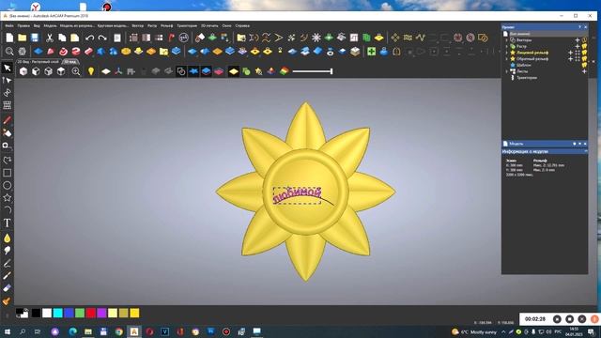Image resolution: width=601 pixels, height=338 pixels.
Task: Add new vector layer via plus on Векторы row
Action: [578, 39]
